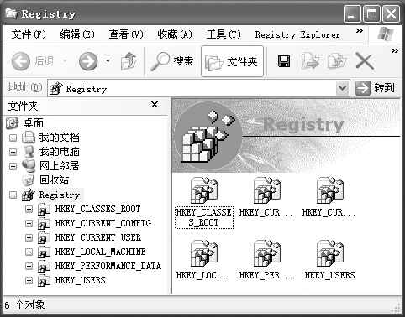Click 我的电脑 computer icon
Screen dimensions: 405x317
point(29,152)
